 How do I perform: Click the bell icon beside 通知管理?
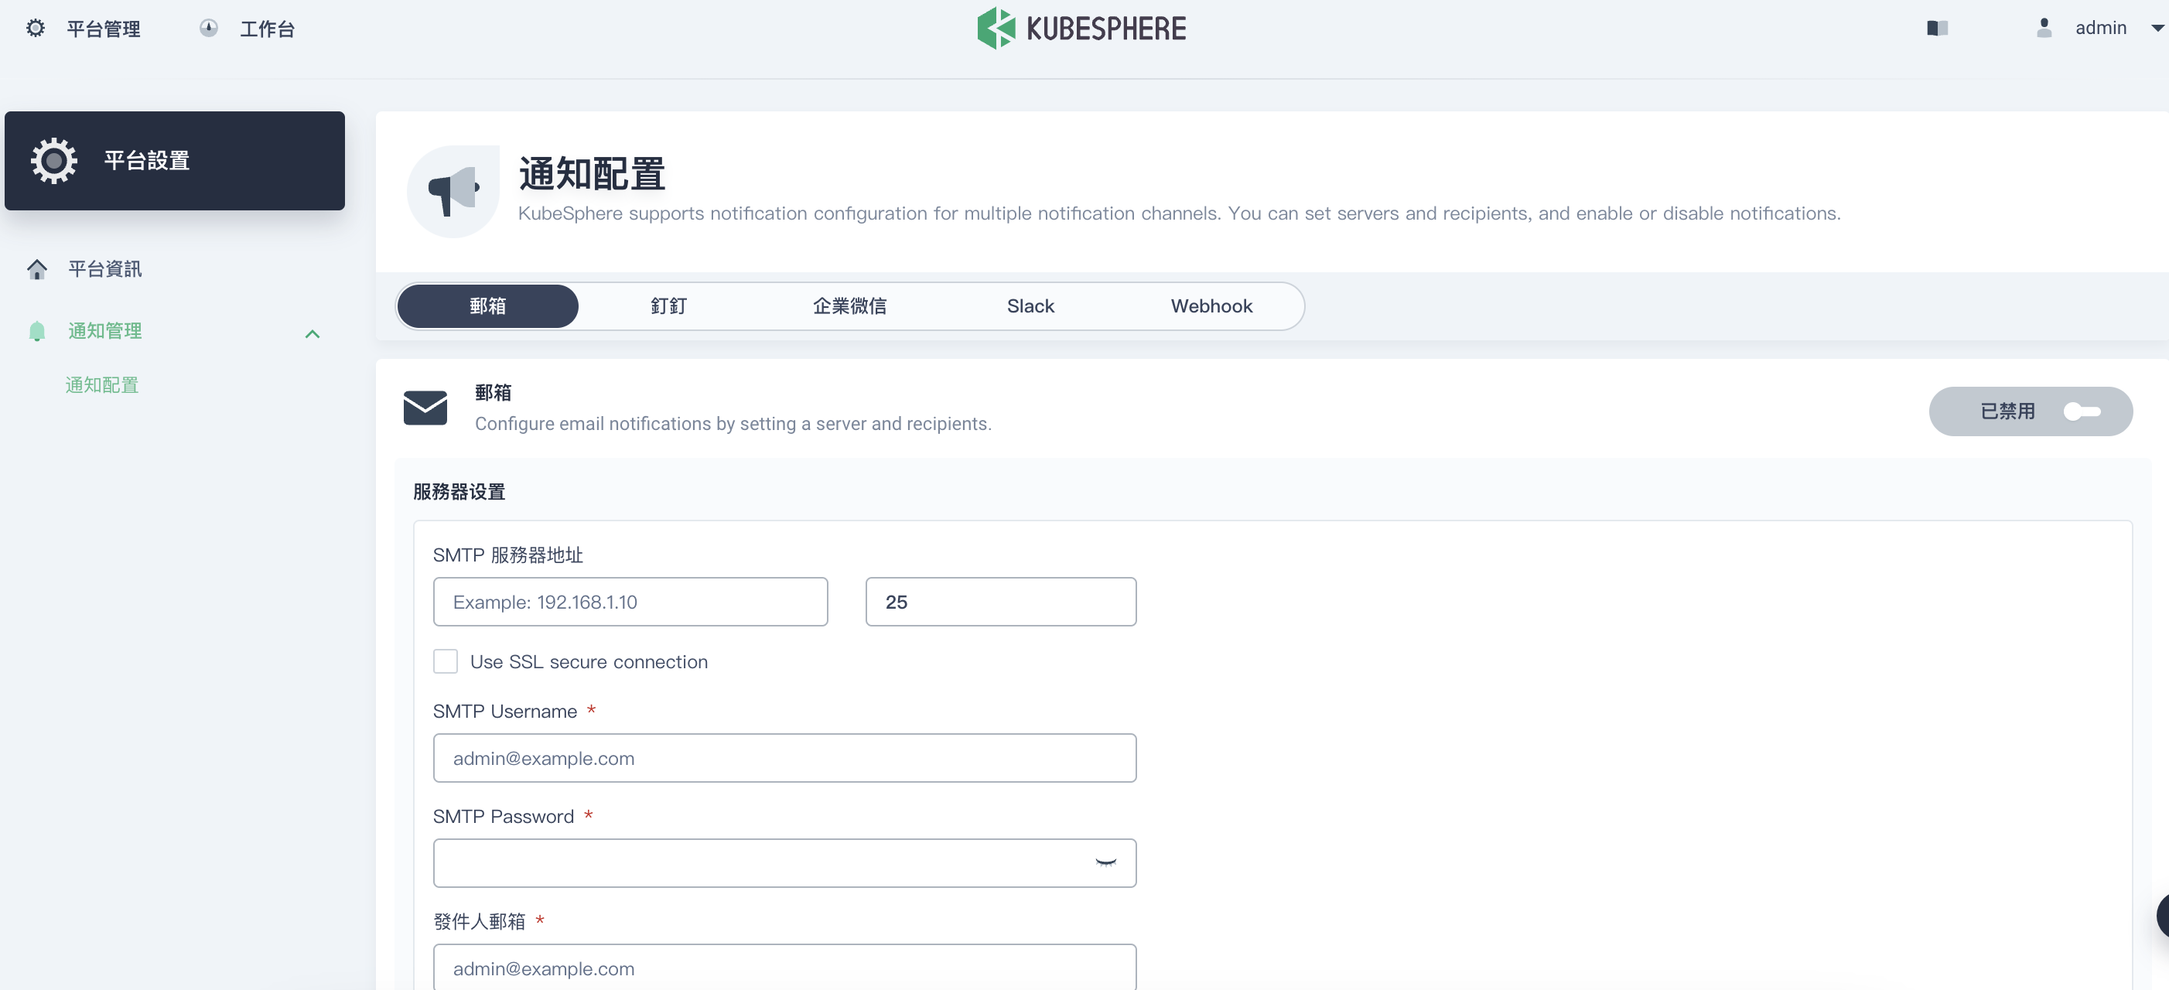[37, 332]
